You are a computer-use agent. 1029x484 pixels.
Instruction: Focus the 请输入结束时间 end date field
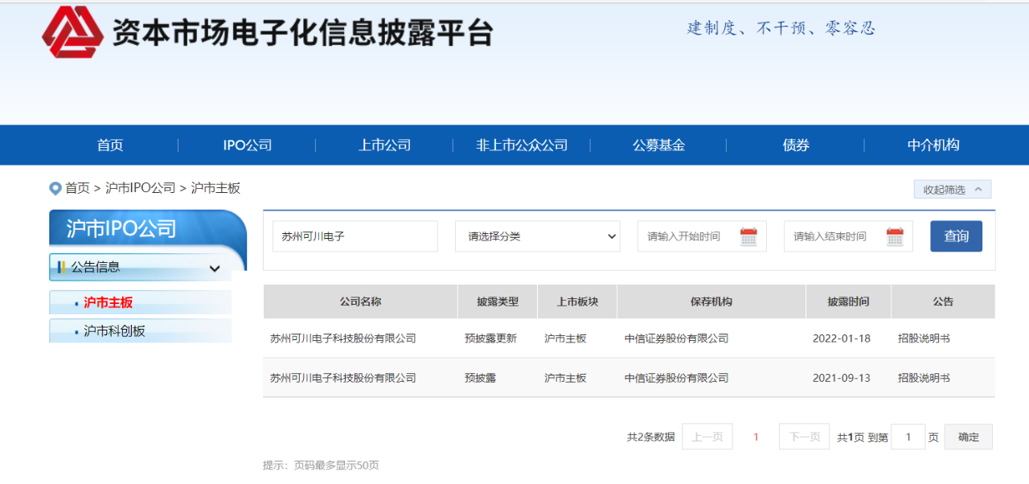pos(848,236)
